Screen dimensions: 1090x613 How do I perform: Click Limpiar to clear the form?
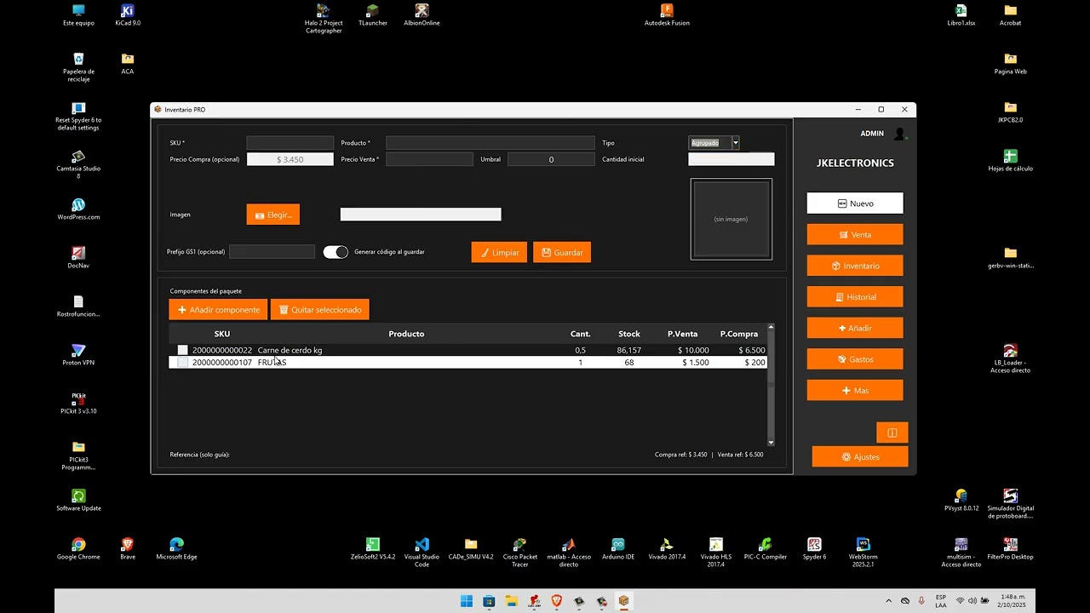coord(499,253)
